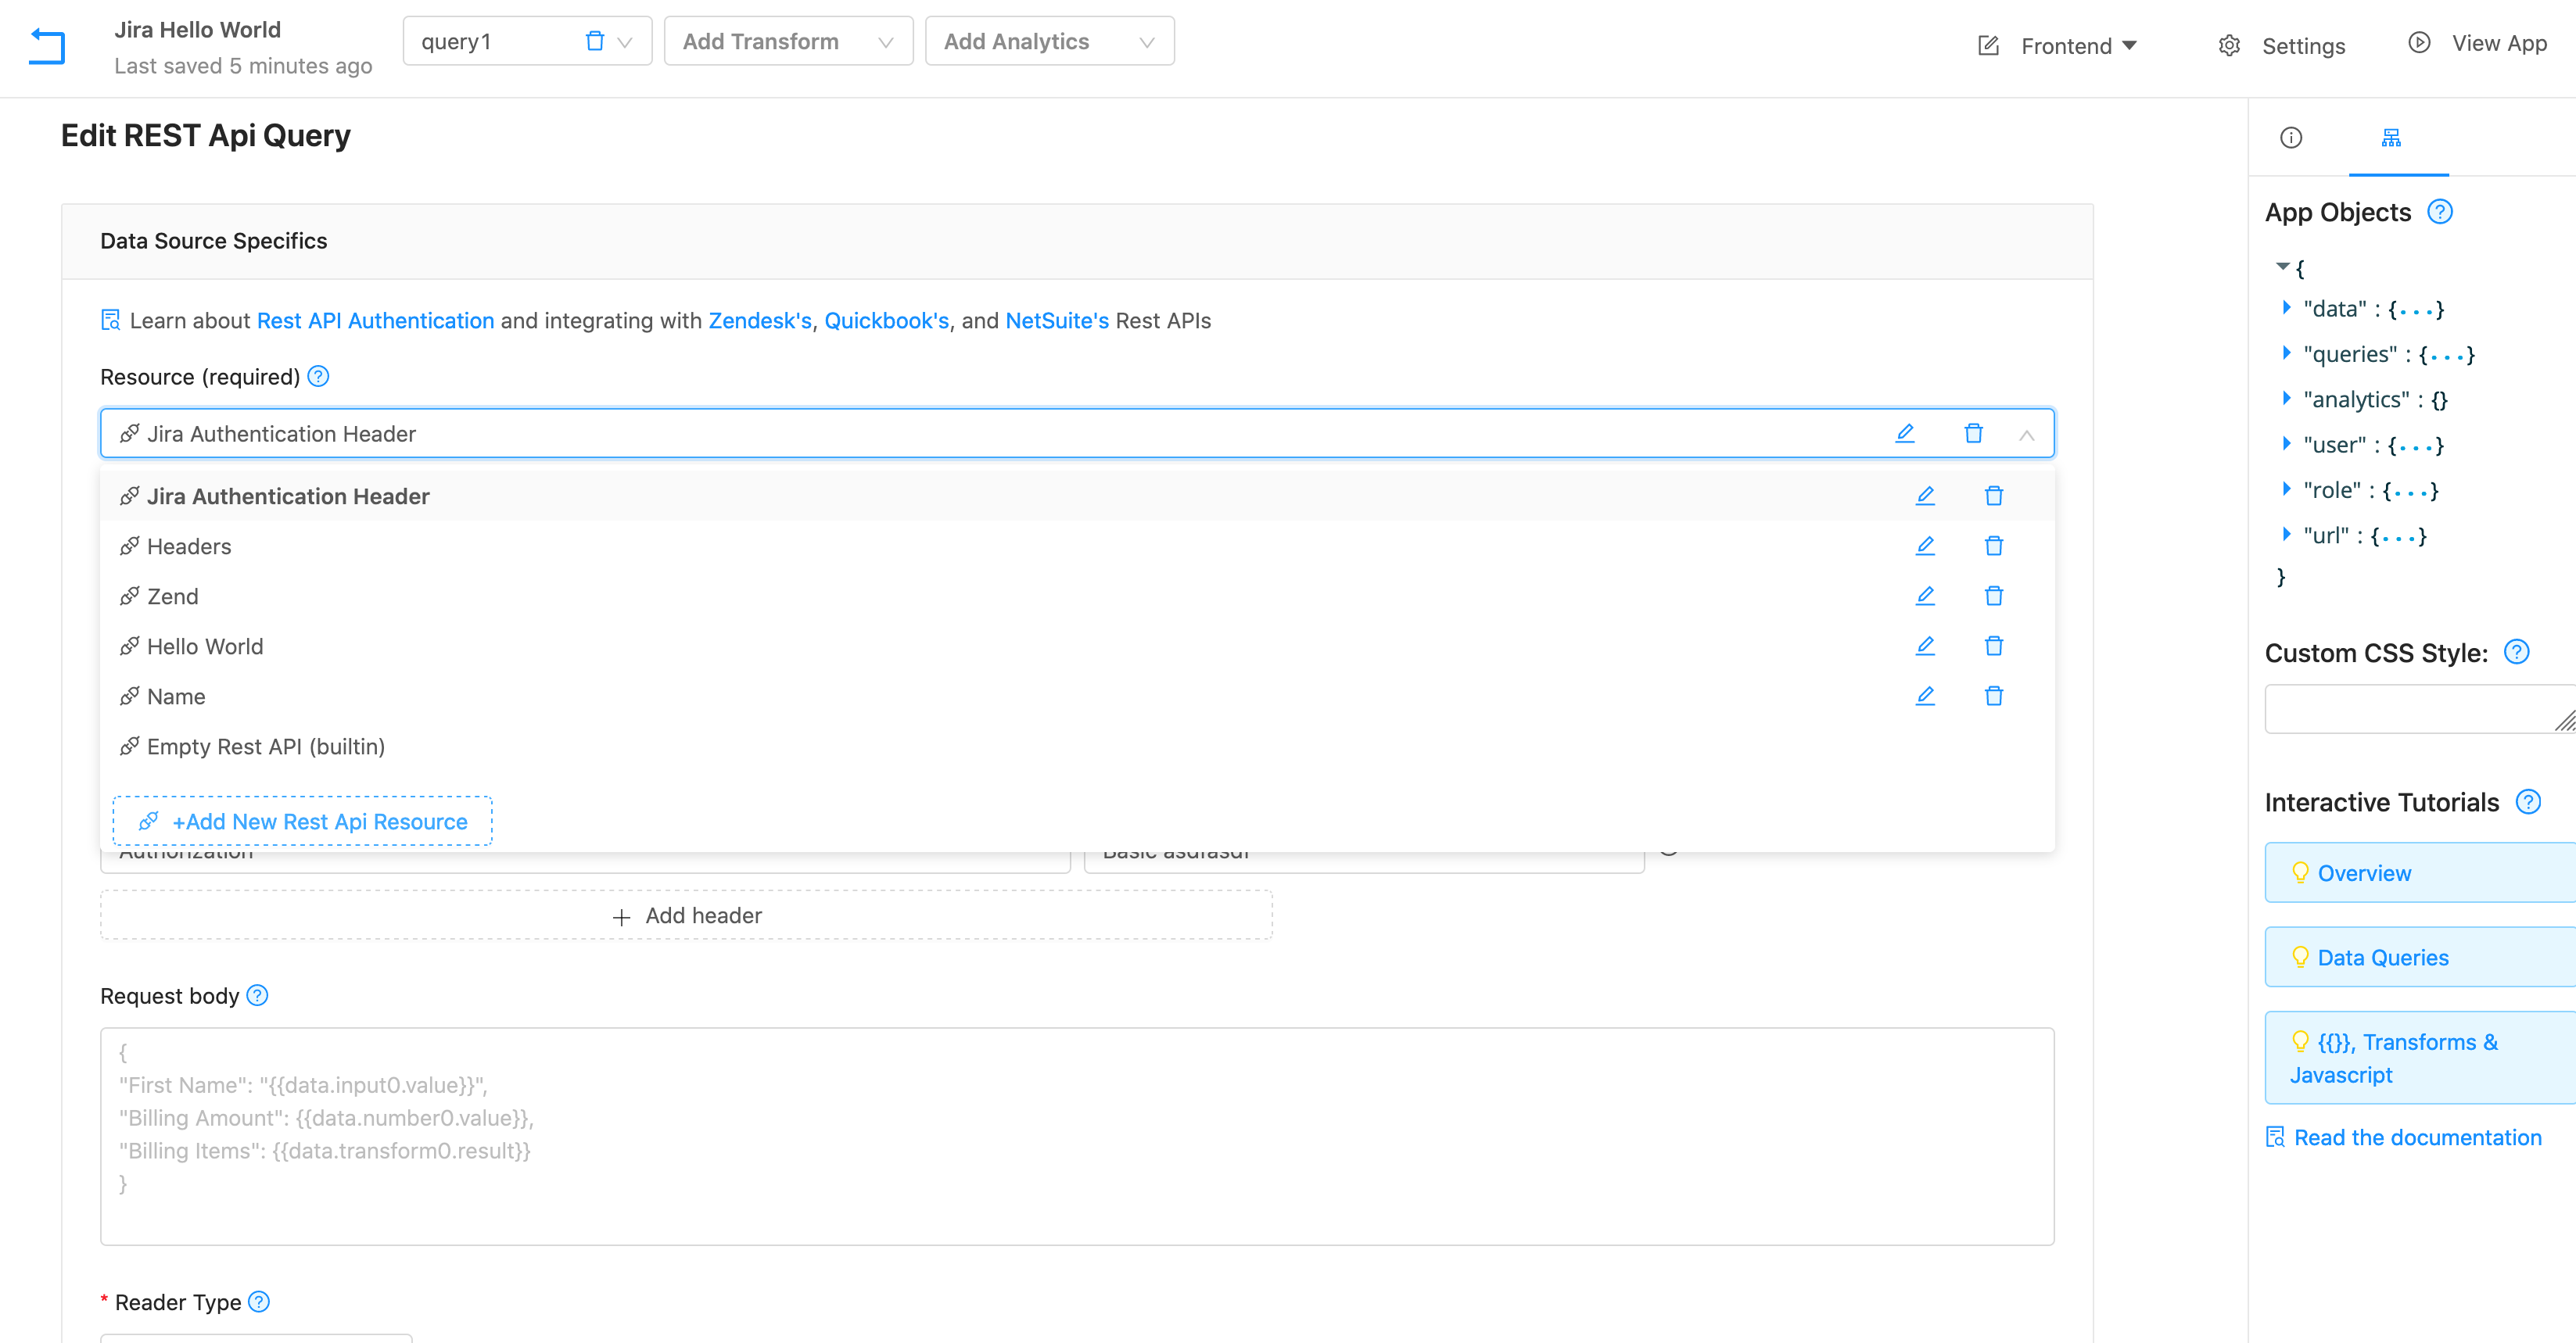Viewport: 2576px width, 1343px height.
Task: Start the Transforms & Javascript tutorial
Action: [x=2420, y=1057]
